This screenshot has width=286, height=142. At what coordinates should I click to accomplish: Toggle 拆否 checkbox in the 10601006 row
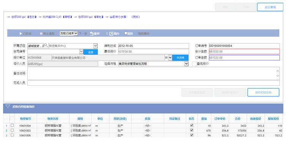tap(192, 135)
